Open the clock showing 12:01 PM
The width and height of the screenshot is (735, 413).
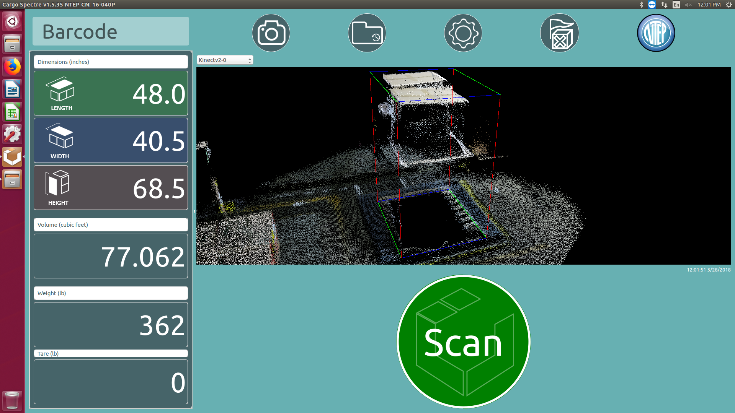[709, 5]
